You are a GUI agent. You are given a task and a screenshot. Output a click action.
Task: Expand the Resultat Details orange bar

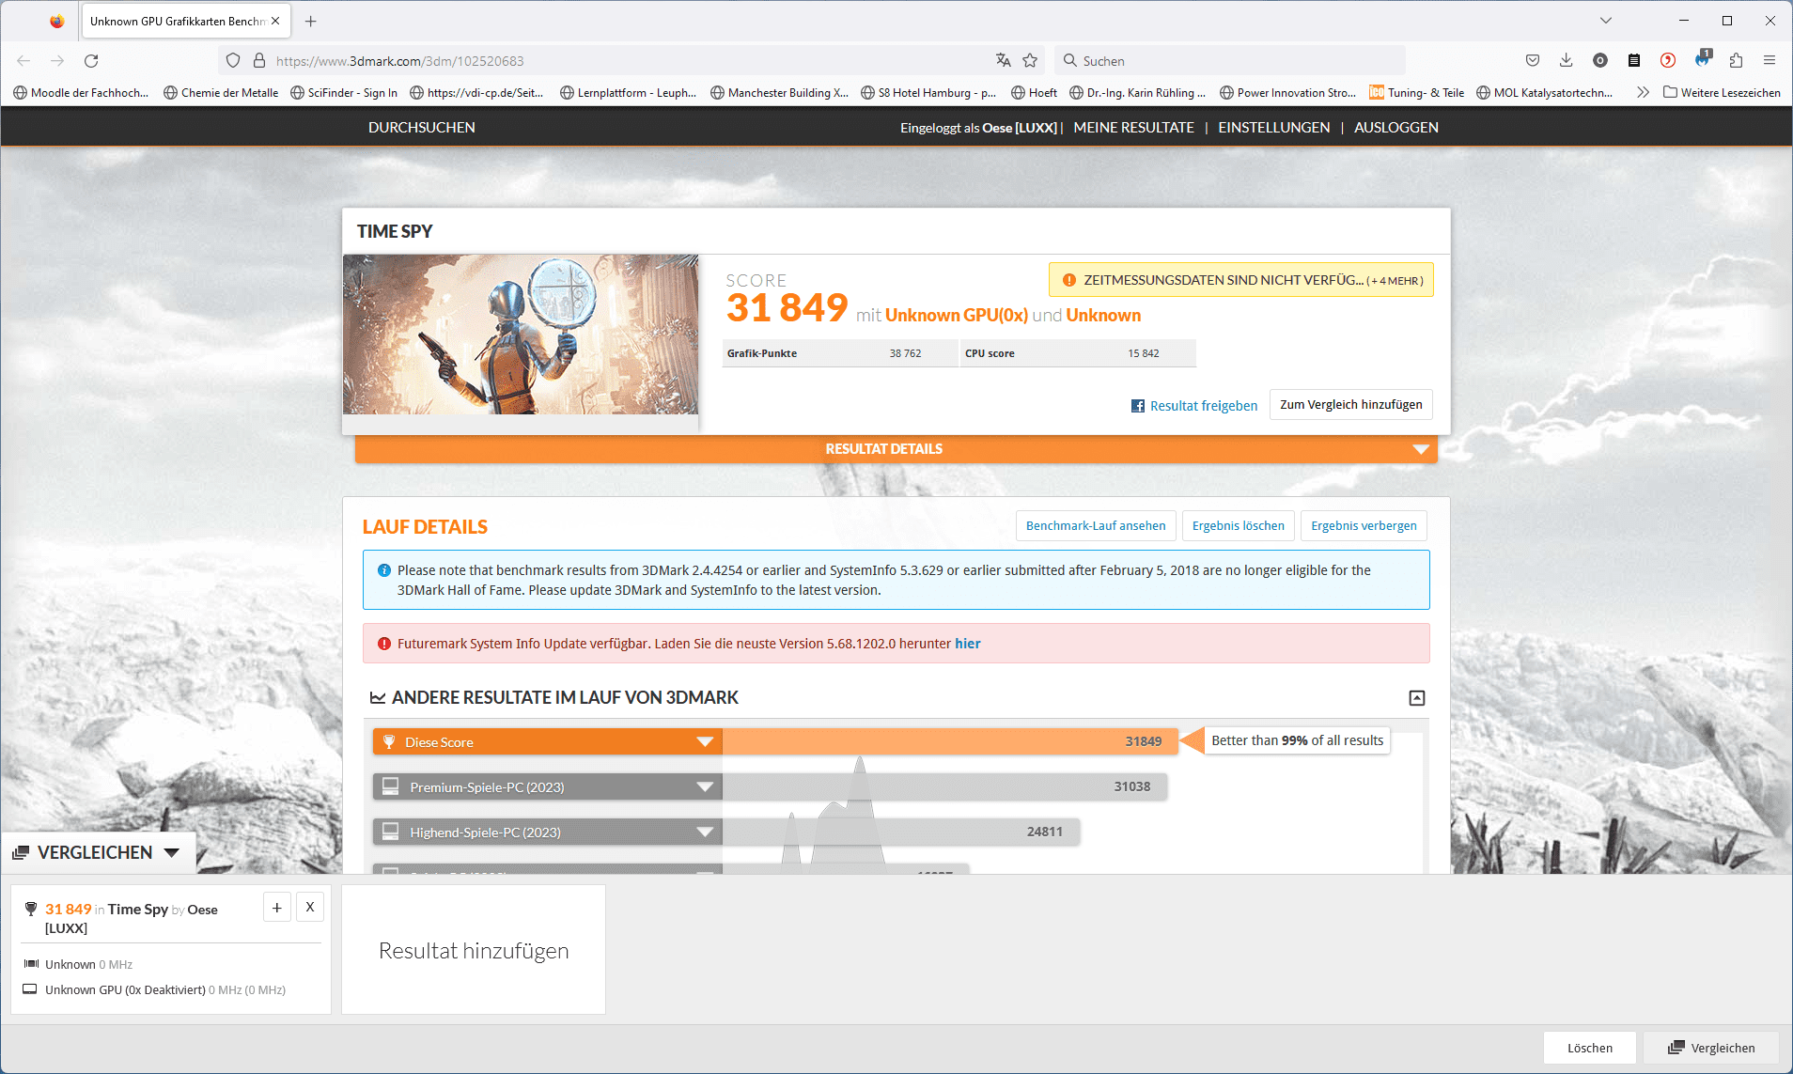(x=896, y=449)
